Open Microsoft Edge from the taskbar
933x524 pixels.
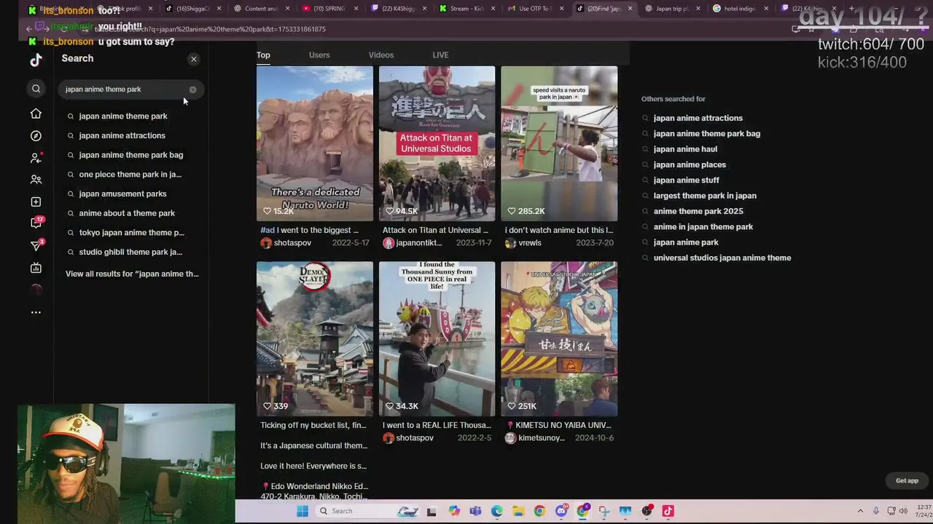pyautogui.click(x=496, y=511)
